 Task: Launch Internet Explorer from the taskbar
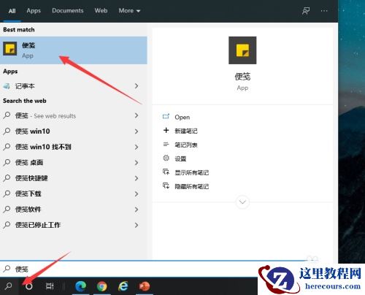point(123,286)
